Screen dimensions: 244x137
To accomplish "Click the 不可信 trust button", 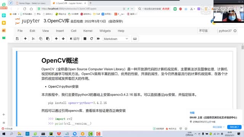I will [203, 31].
